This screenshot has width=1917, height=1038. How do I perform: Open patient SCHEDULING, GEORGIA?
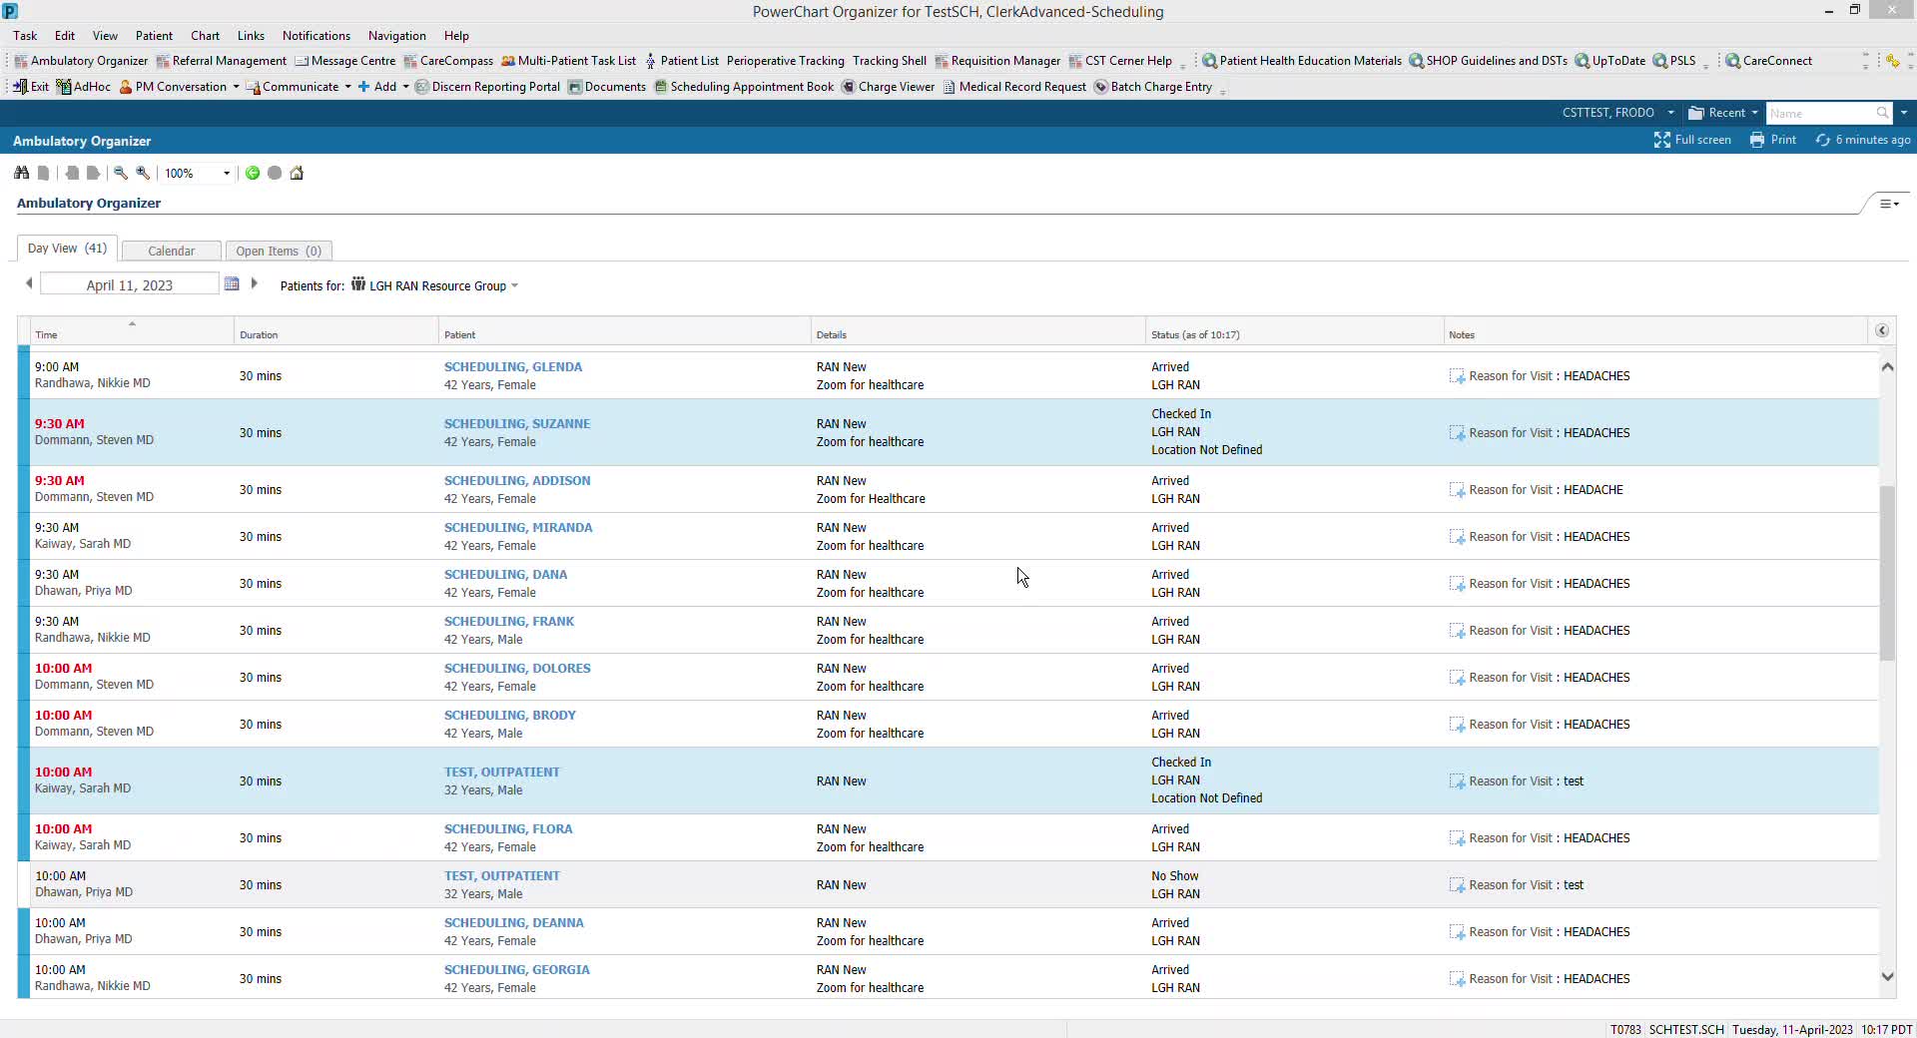point(517,970)
